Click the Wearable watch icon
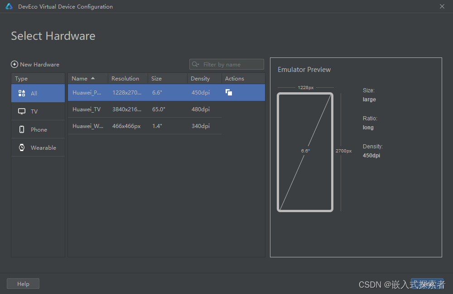This screenshot has height=294, width=453. tap(22, 147)
